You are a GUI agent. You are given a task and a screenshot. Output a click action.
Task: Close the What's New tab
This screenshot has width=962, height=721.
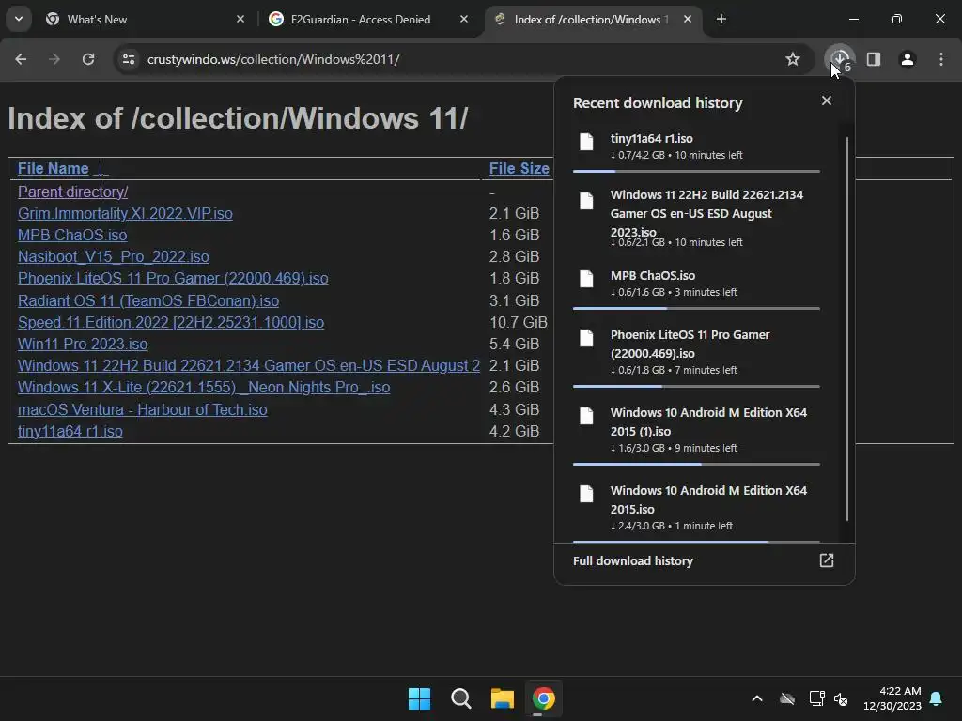click(240, 19)
